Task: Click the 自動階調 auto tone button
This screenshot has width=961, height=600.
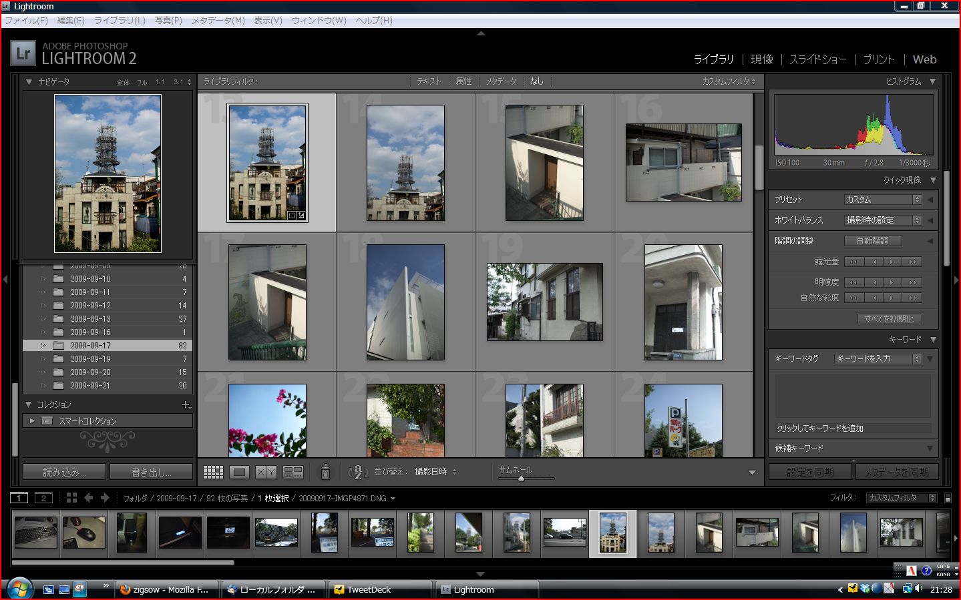Action: pyautogui.click(x=872, y=241)
